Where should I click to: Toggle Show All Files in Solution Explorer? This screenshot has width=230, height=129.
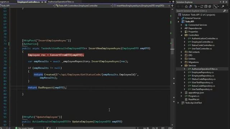pos(210,6)
